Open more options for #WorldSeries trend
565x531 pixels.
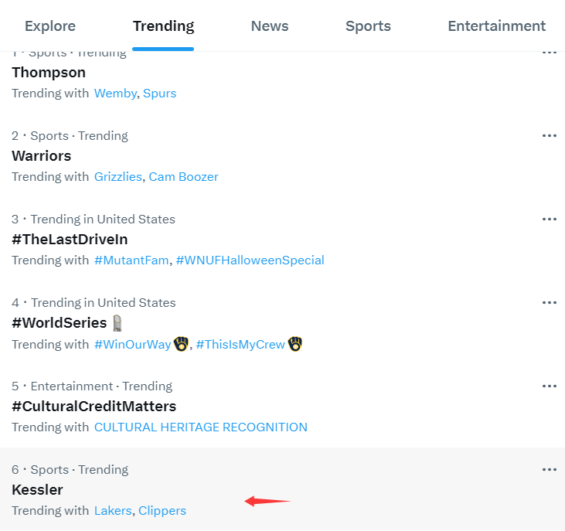549,303
